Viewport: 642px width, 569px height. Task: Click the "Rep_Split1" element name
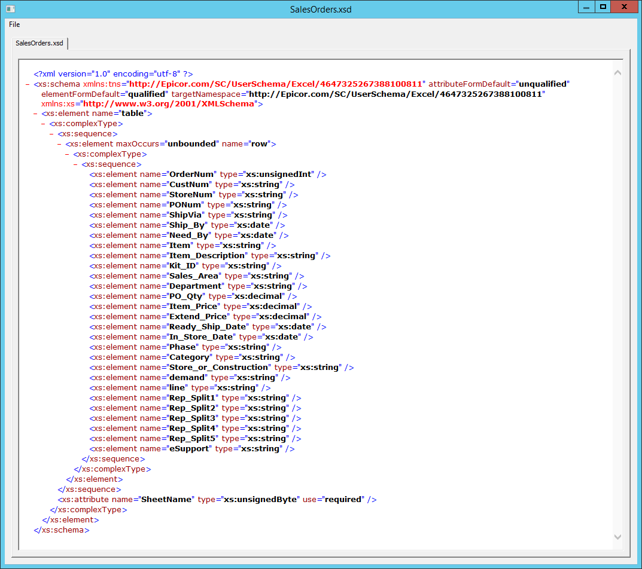[193, 398]
